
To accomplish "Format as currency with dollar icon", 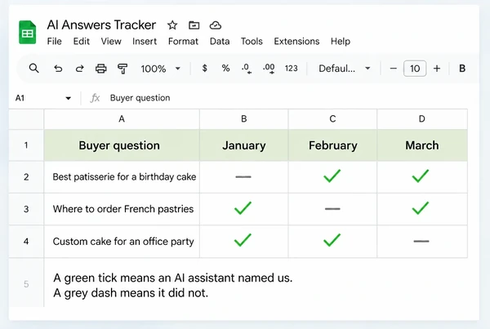I will click(205, 68).
